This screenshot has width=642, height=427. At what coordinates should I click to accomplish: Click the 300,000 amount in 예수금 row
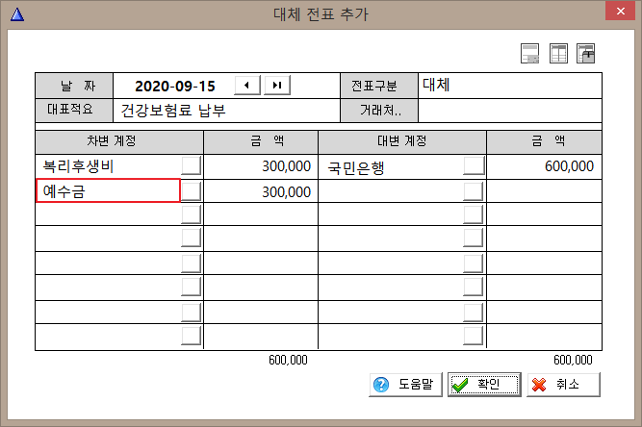(x=261, y=191)
